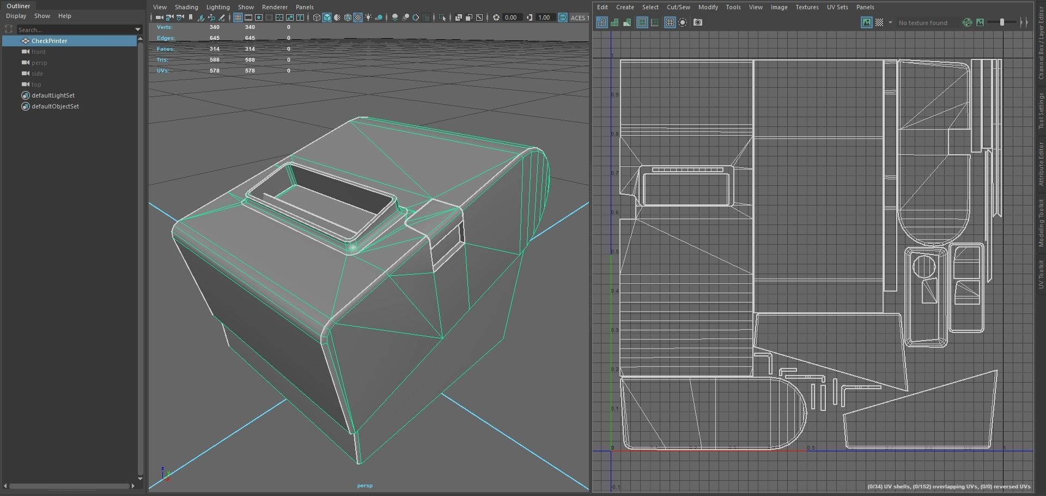Click the UV distortion shader icon

tap(627, 22)
